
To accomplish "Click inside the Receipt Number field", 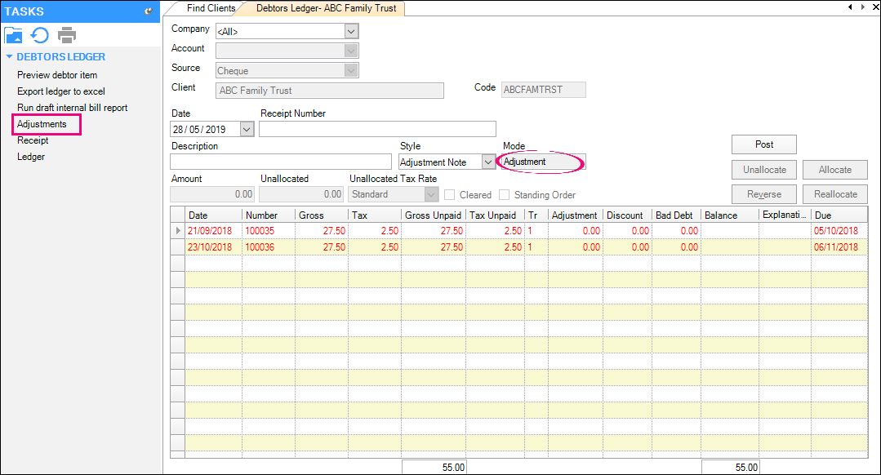I will tap(376, 128).
